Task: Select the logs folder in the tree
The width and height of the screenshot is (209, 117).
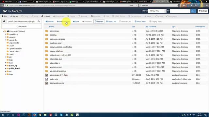Action: [x=11, y=60]
